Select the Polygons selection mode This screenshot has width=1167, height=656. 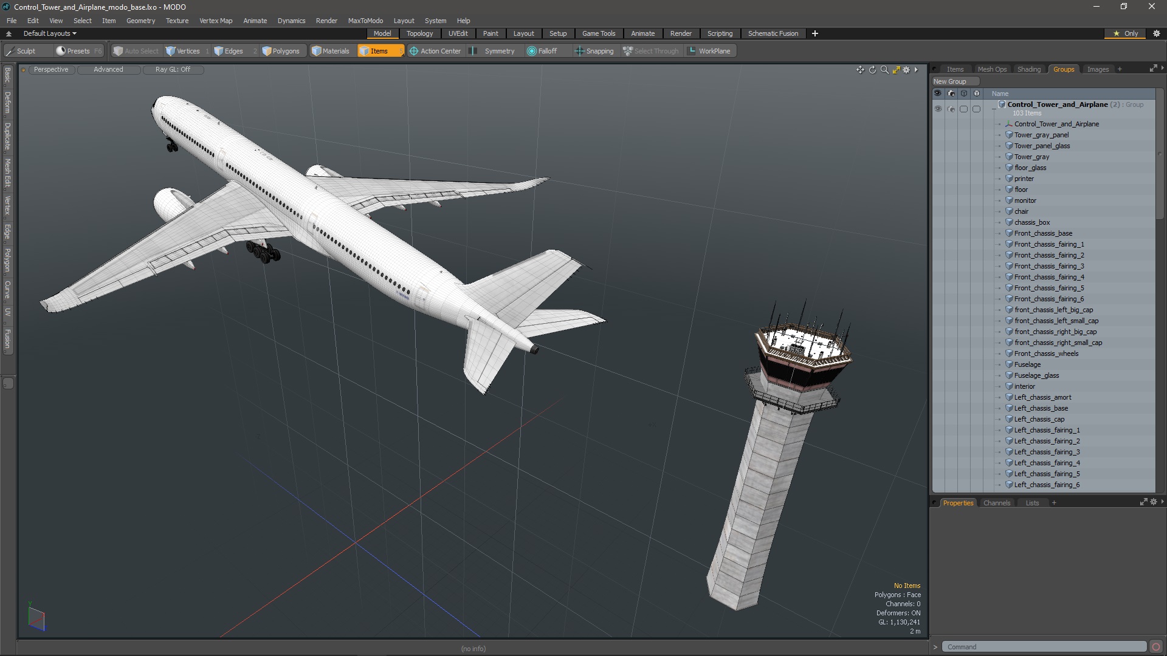pyautogui.click(x=281, y=51)
